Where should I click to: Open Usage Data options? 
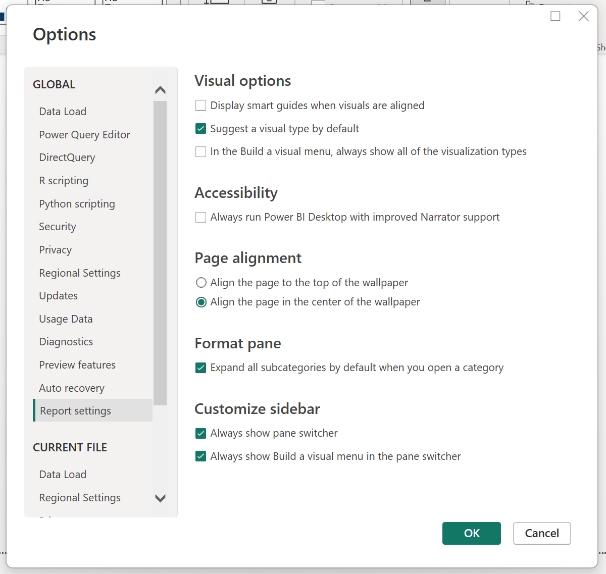[x=66, y=319]
